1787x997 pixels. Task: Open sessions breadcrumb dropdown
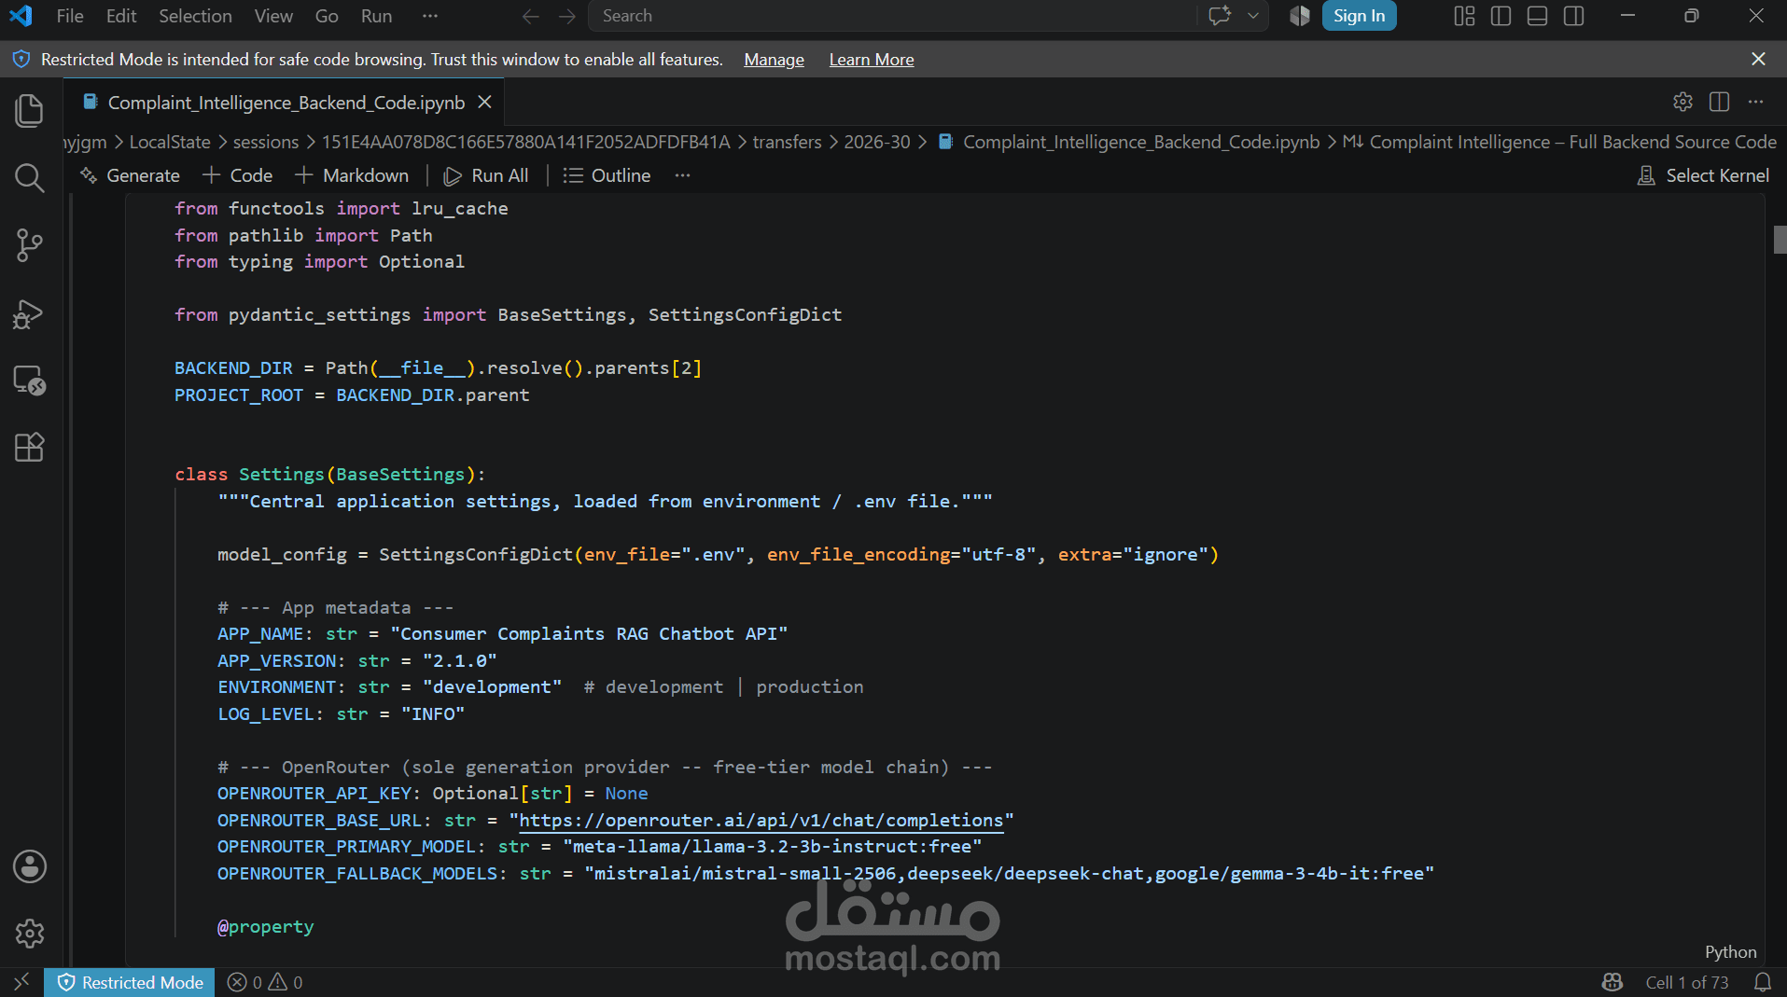click(266, 142)
